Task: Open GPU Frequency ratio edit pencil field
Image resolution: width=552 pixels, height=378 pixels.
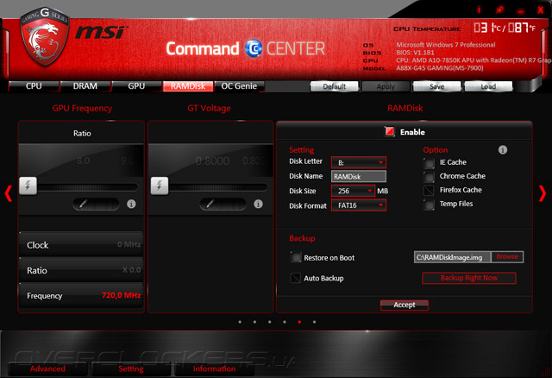Action: click(96, 204)
